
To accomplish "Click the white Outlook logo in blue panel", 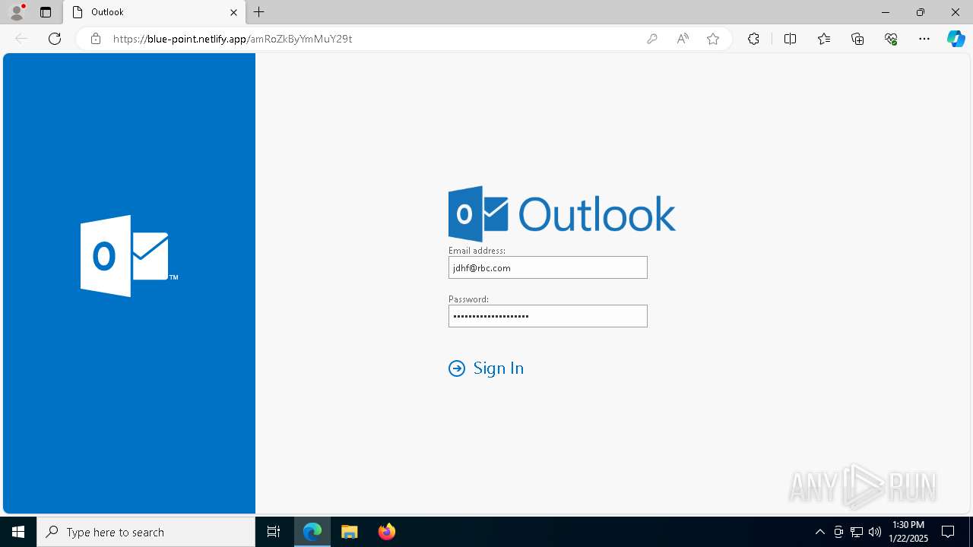I will click(x=129, y=256).
